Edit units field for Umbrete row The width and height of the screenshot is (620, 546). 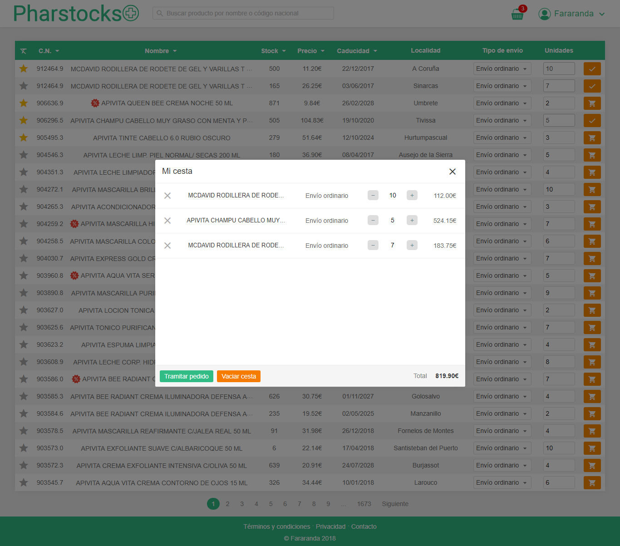point(559,103)
